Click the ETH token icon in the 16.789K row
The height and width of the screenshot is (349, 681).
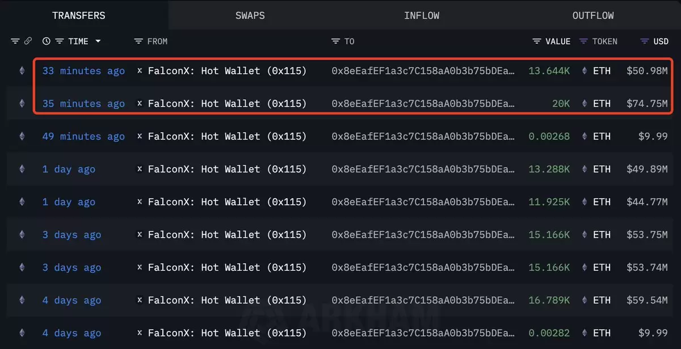(584, 301)
